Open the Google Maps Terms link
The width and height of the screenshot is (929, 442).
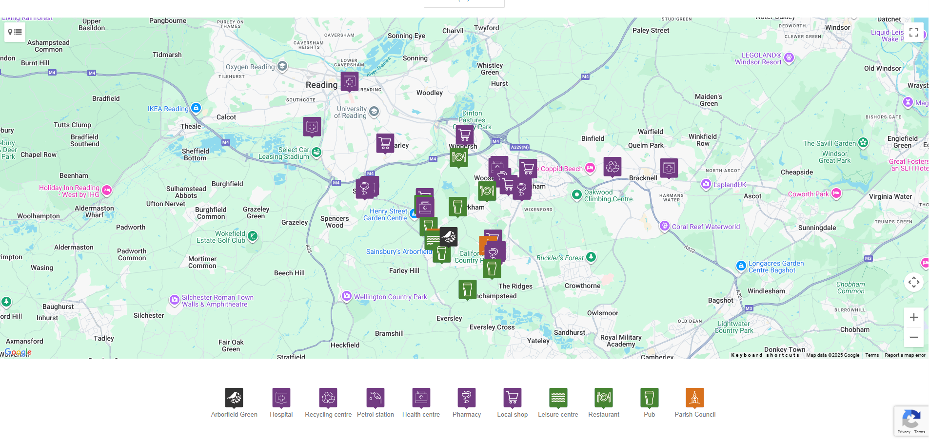click(872, 355)
